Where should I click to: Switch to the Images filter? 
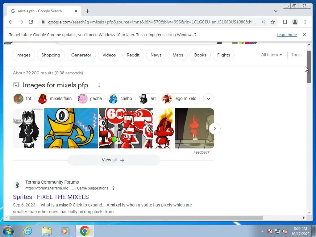23,55
